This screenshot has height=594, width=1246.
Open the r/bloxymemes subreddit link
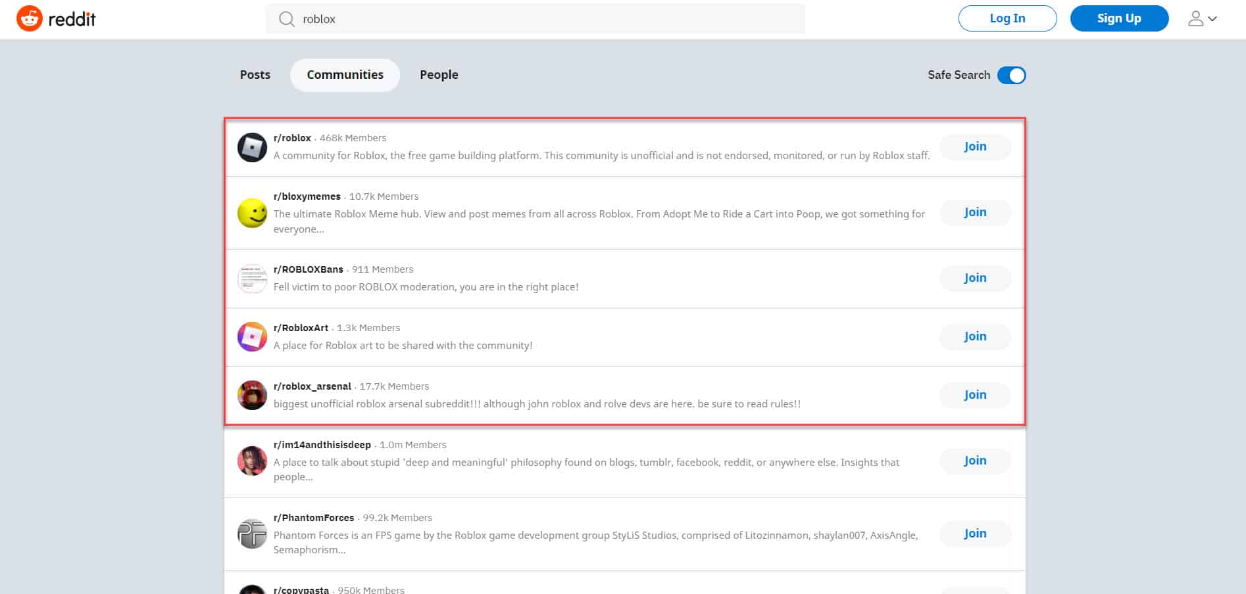pos(307,196)
